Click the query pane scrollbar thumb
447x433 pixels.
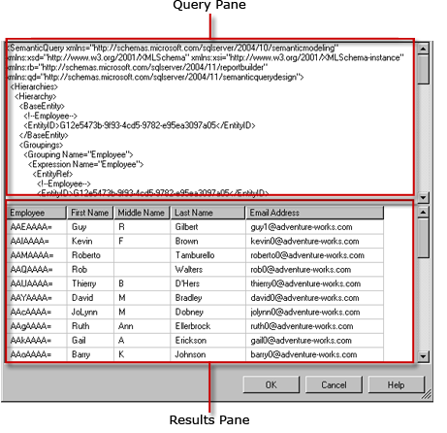[423, 69]
